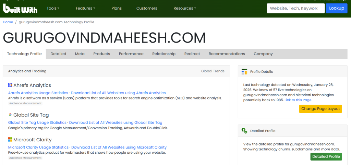Download list of websites using Global Site Tag
The image size is (351, 165).
pyautogui.click(x=116, y=122)
